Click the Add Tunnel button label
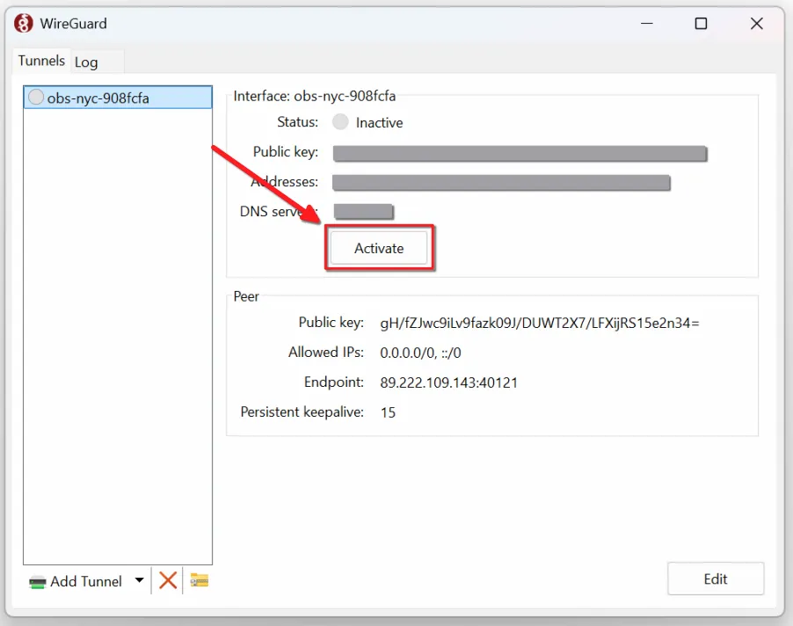The image size is (793, 626). coord(86,581)
